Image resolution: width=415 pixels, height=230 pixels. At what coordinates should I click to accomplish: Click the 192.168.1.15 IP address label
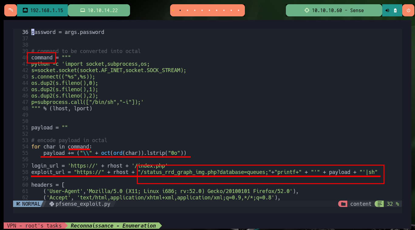coord(47,10)
